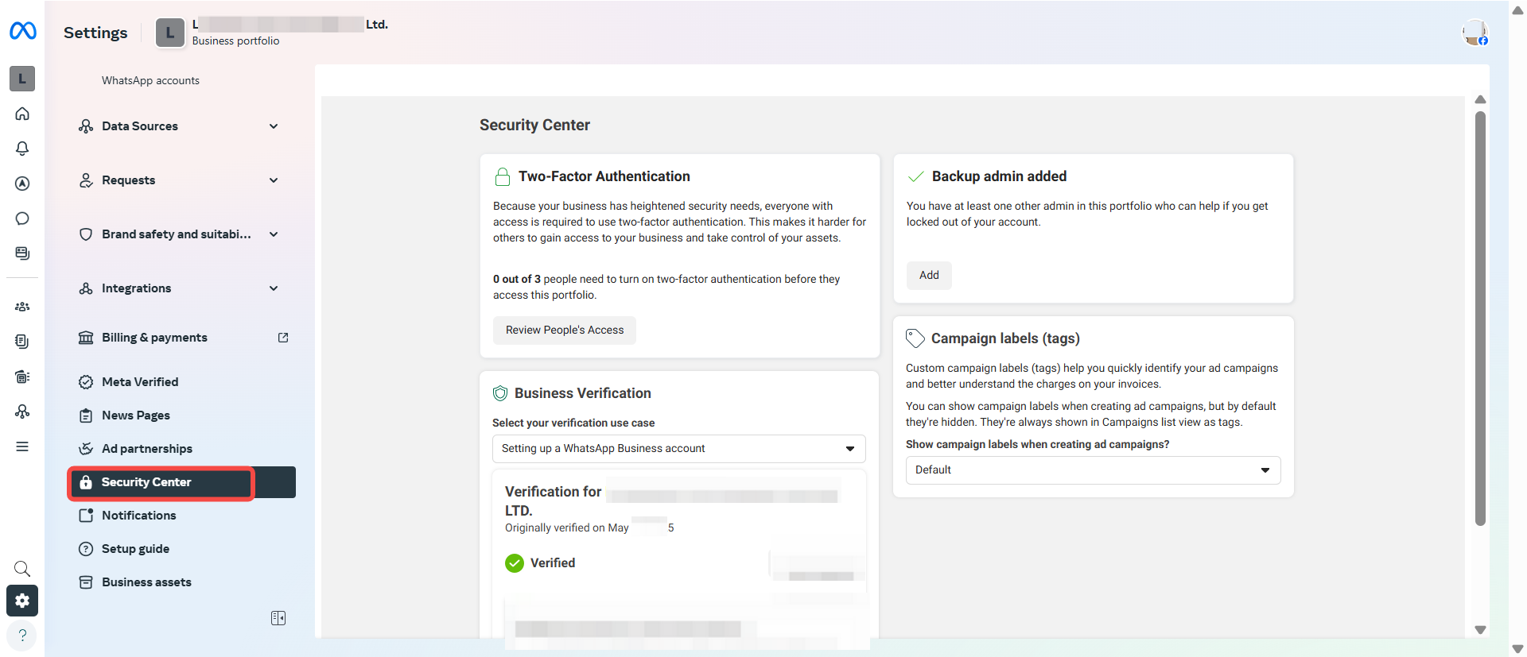The width and height of the screenshot is (1527, 657).
Task: Click the inner panel scrollbar thumb
Action: 1480,318
